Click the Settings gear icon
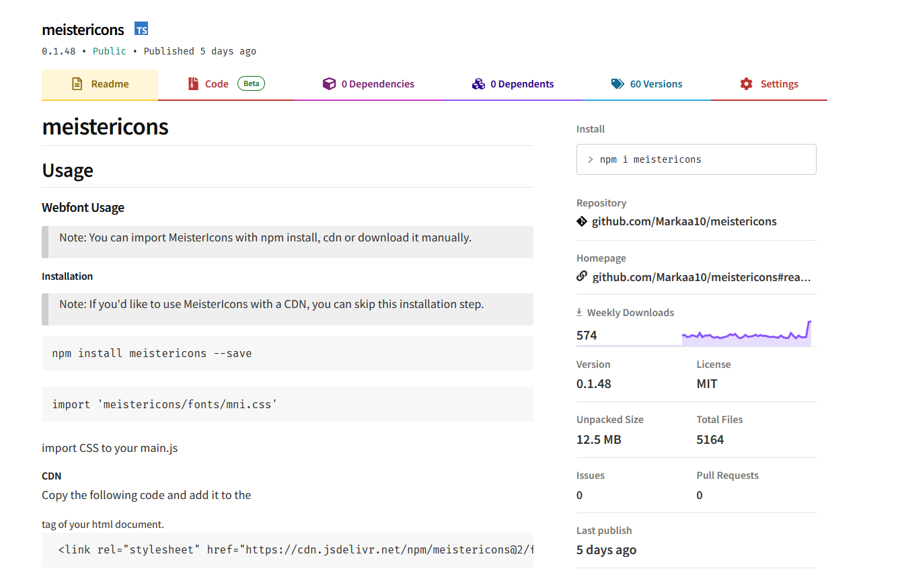The width and height of the screenshot is (898, 575). click(x=746, y=84)
